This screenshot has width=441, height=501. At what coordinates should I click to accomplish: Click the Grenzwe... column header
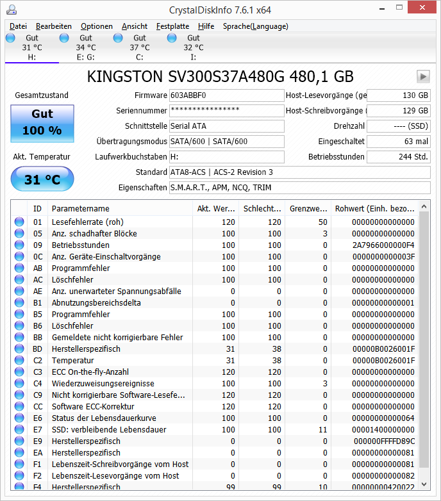308,209
